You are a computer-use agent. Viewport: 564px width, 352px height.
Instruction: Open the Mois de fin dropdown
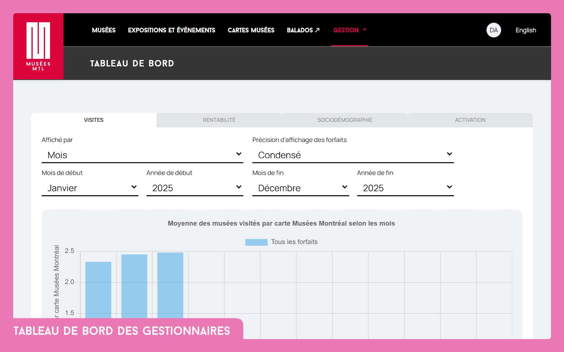[301, 188]
